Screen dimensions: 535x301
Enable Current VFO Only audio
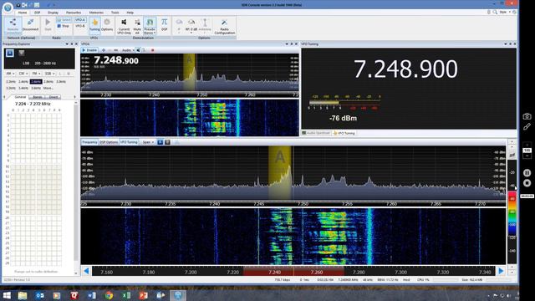click(x=124, y=26)
